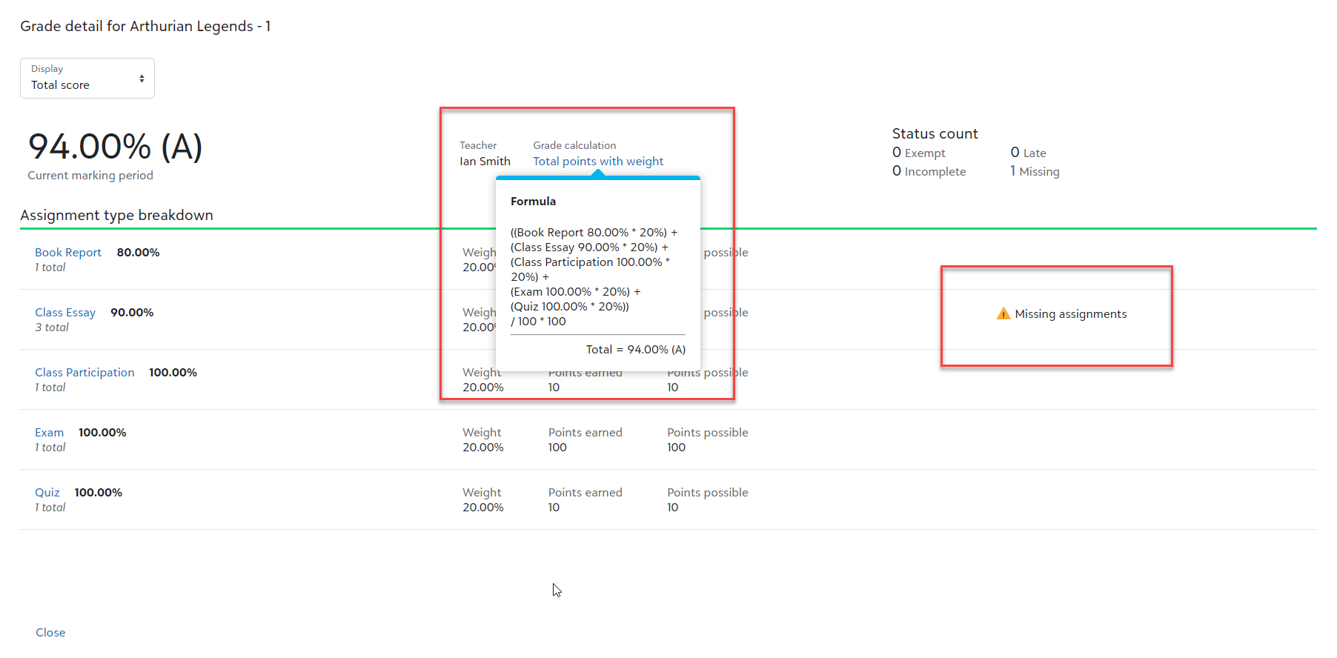The height and width of the screenshot is (658, 1337).
Task: Click the Close link at bottom
Action: 50,632
